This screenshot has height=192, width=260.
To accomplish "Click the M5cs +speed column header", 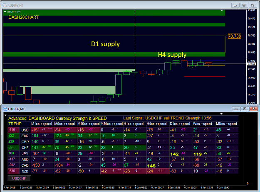I will pyautogui.click(x=64, y=124).
